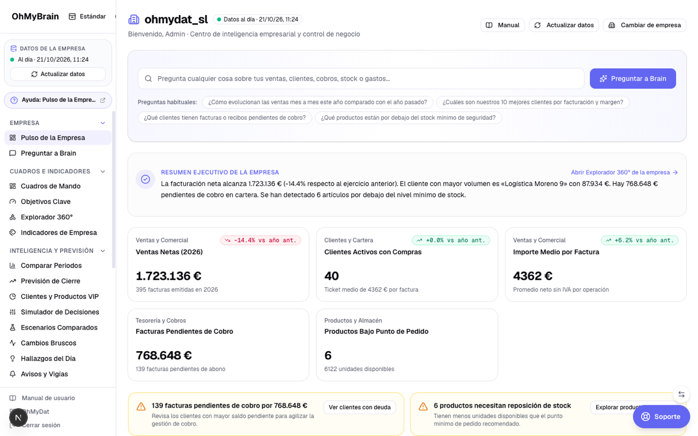Click Cambiar de empresa button
This screenshot has width=698, height=436.
point(644,25)
